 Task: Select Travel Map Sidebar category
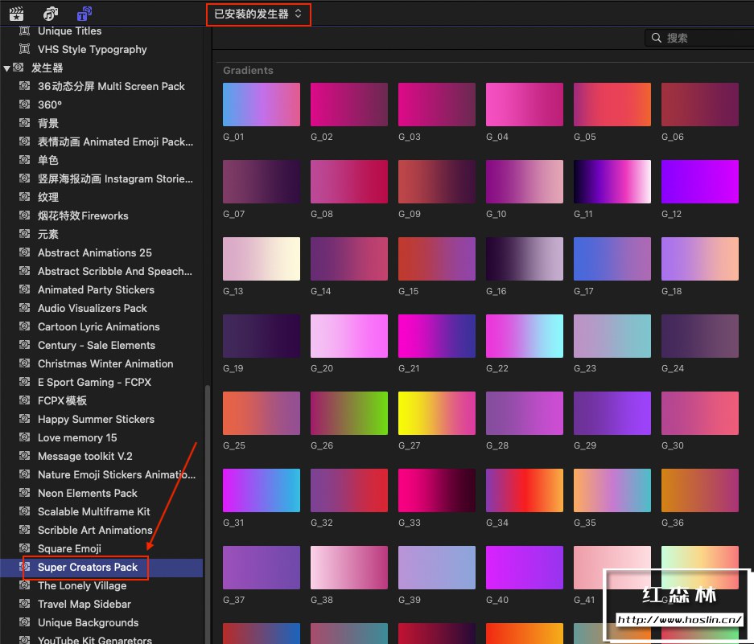(x=84, y=604)
